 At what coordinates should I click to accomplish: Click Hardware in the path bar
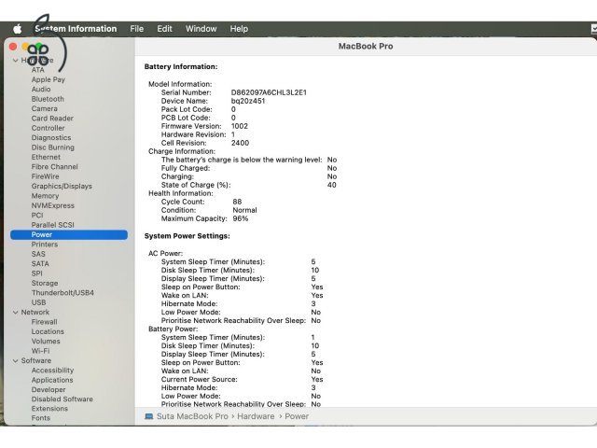coord(256,416)
